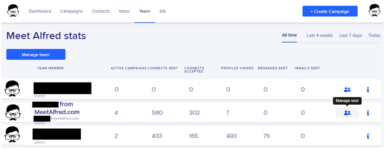Screen dimensions: 385x150
Task: Click avatar of the first owner row
Action: coord(12,89)
